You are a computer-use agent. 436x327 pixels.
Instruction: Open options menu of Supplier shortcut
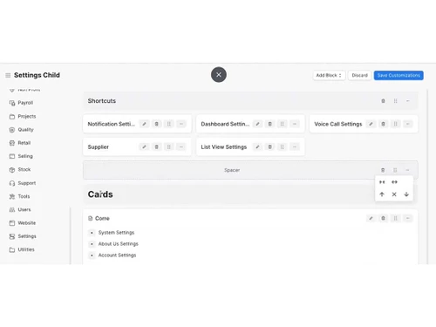(x=181, y=146)
